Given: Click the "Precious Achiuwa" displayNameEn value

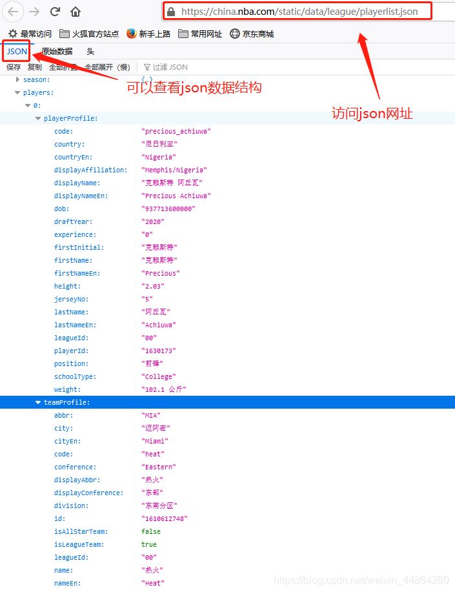Looking at the screenshot, I should coord(176,196).
